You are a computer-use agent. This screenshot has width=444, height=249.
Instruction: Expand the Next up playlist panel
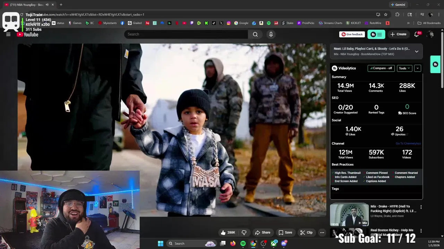[x=417, y=52]
